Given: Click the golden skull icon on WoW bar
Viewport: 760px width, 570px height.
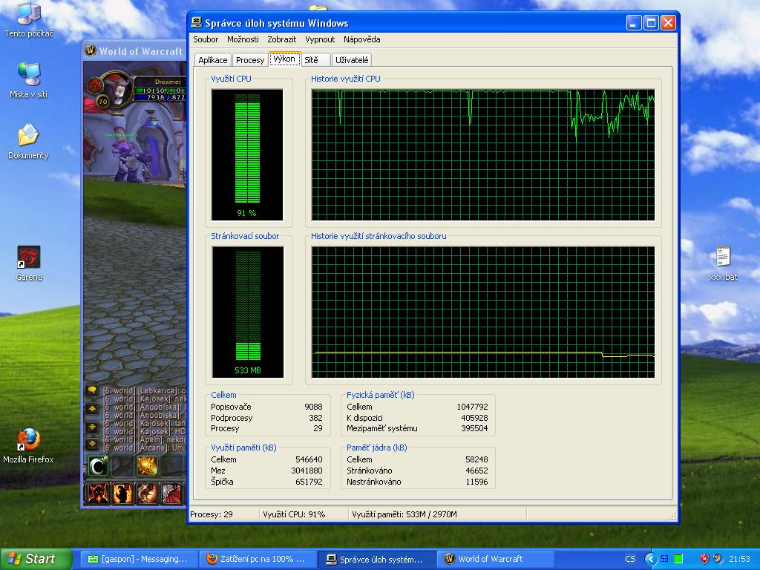Looking at the screenshot, I should 147,465.
